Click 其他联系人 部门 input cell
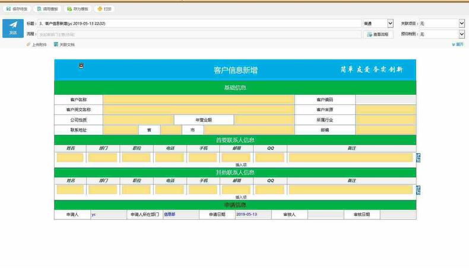469x268 pixels. (103, 189)
